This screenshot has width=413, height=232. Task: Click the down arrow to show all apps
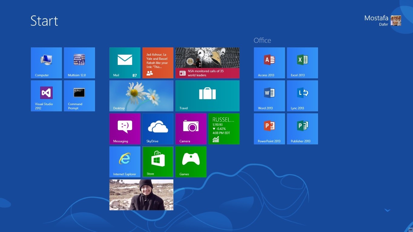(x=387, y=210)
